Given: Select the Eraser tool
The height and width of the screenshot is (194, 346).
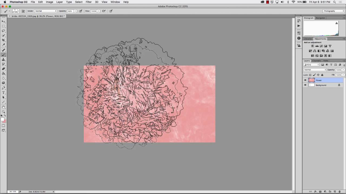Looking at the screenshot, I should point(4,69).
